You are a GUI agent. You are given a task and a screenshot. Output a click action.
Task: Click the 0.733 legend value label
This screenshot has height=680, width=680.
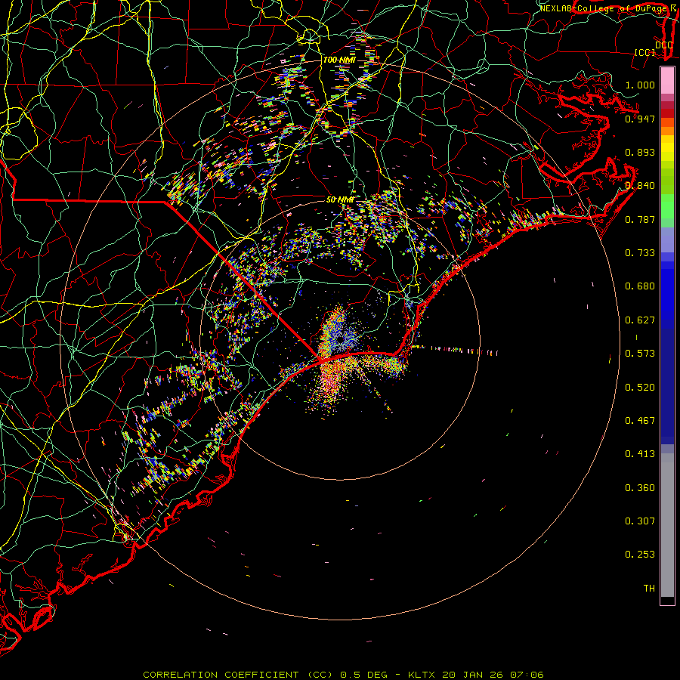[640, 253]
